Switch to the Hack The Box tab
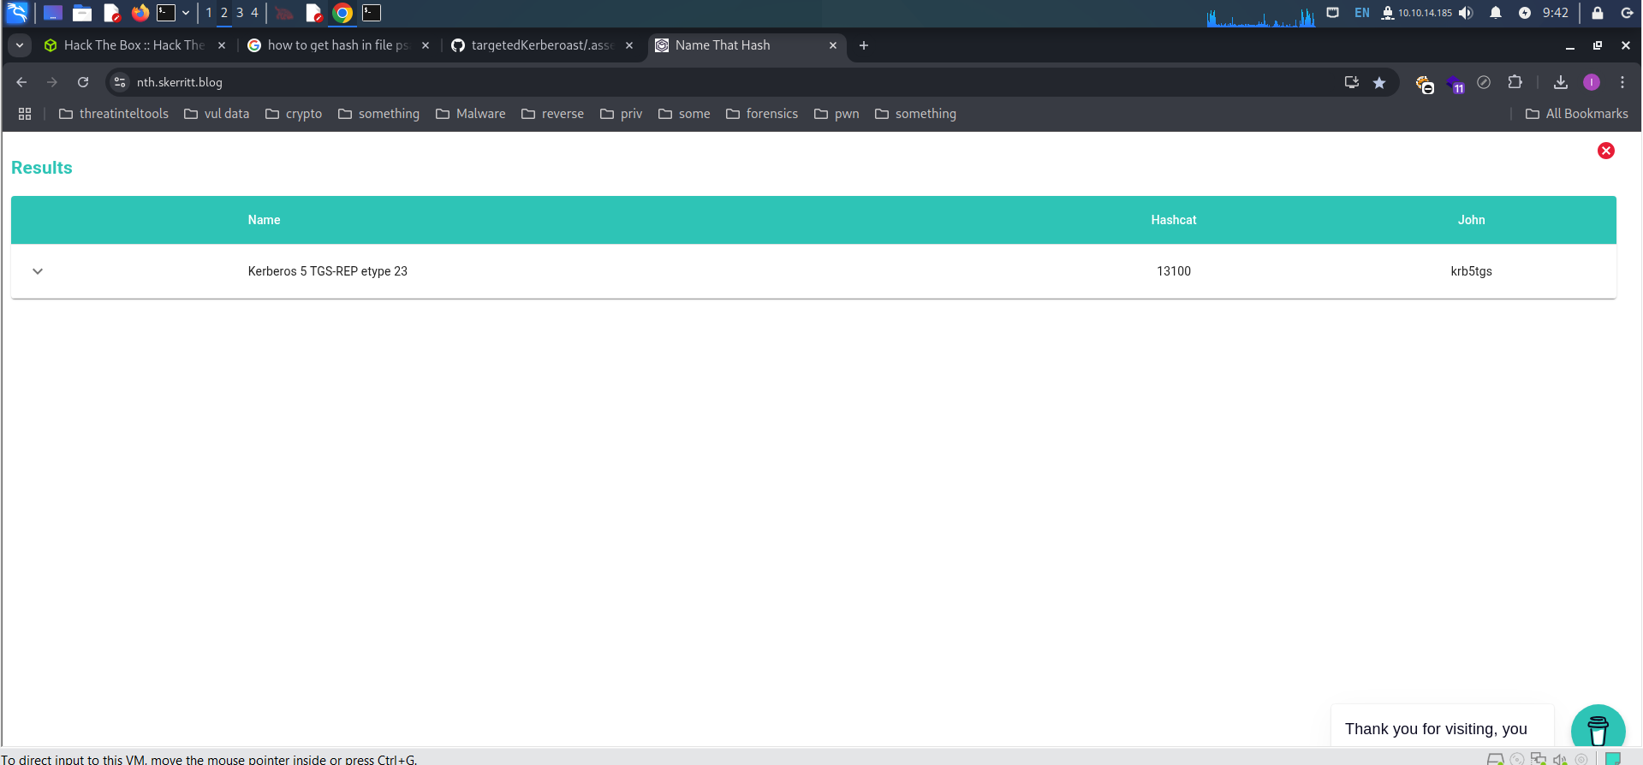The image size is (1643, 765). click(133, 45)
